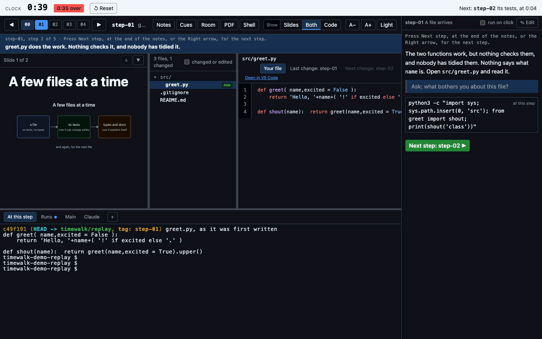Select the Next change: step-02 option
542x339 pixels.
369,69
